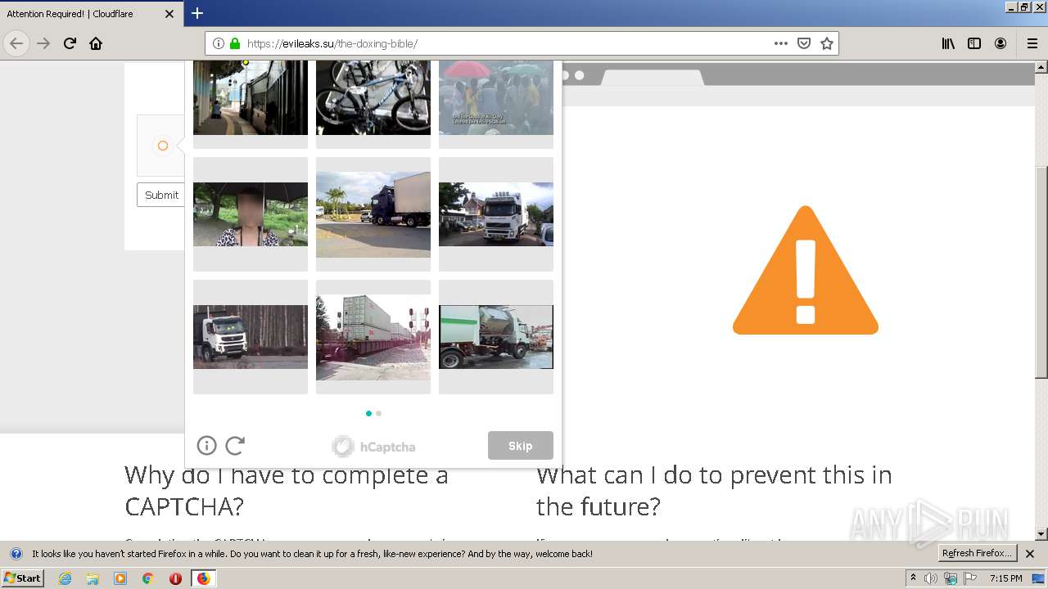The width and height of the screenshot is (1048, 589).
Task: Select the dark truck with white trailer image
Action: tap(373, 214)
